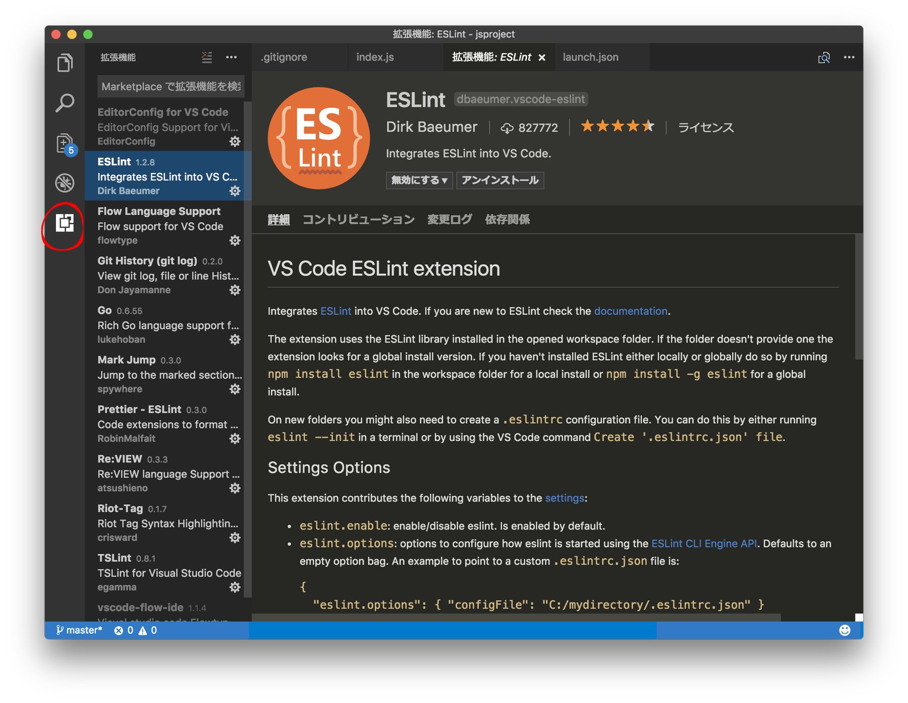Image resolution: width=908 pixels, height=703 pixels.
Task: Open gear menu for Re:VIEW extension
Action: (x=235, y=488)
